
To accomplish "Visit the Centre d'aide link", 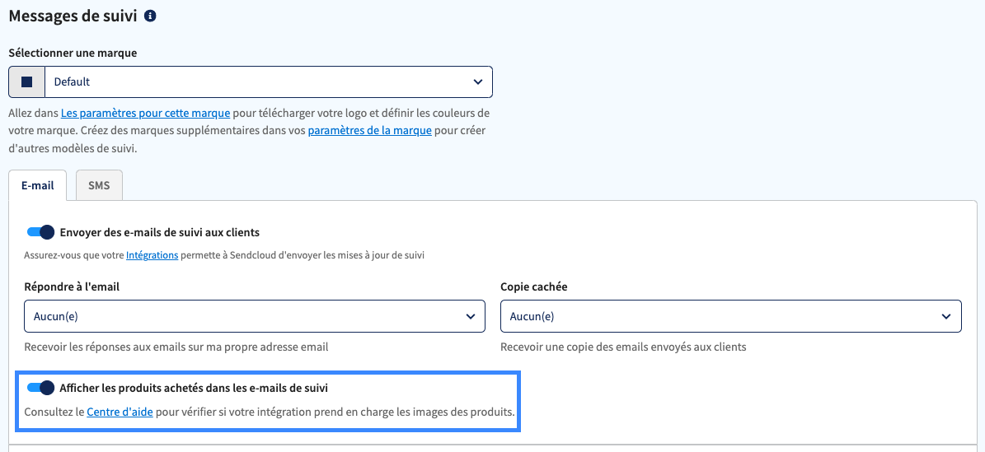I will pyautogui.click(x=120, y=412).
